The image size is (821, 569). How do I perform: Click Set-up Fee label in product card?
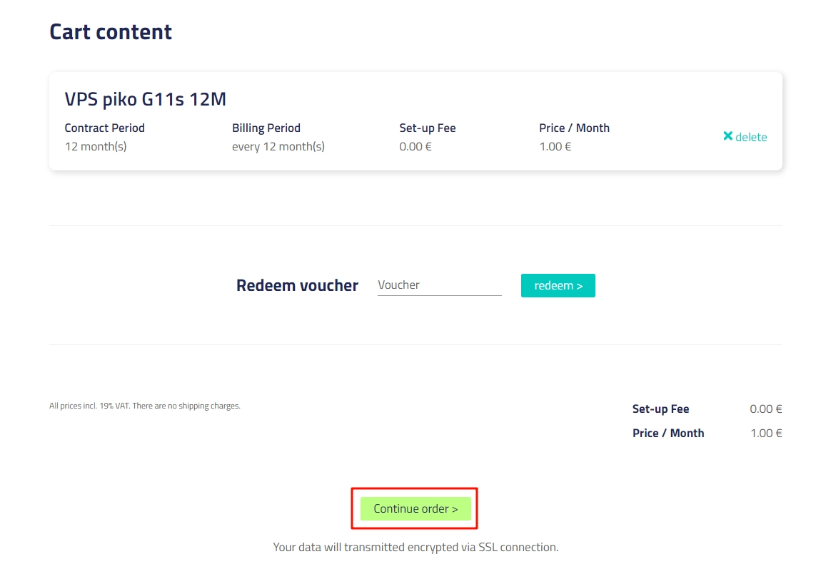[428, 128]
